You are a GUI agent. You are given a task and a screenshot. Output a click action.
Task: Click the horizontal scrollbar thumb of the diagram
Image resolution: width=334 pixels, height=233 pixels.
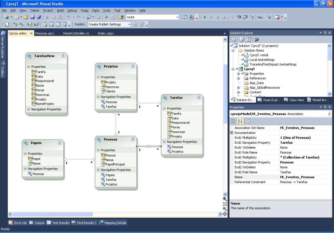coord(53,214)
